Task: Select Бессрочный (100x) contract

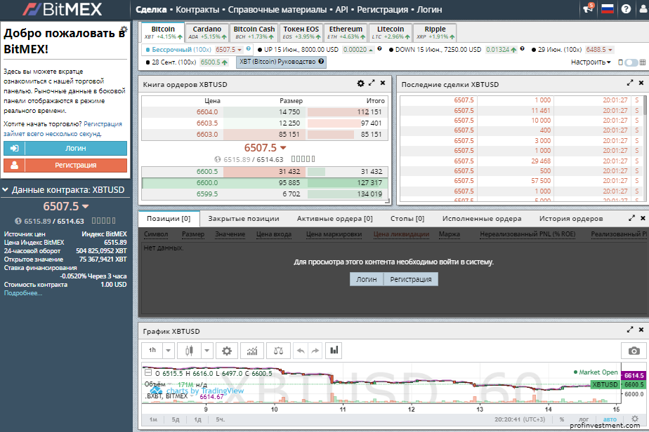Action: (x=181, y=50)
